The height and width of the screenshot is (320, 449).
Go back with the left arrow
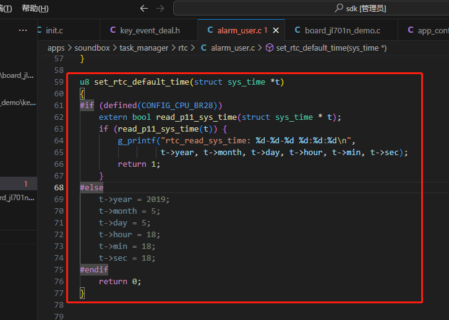(x=144, y=8)
